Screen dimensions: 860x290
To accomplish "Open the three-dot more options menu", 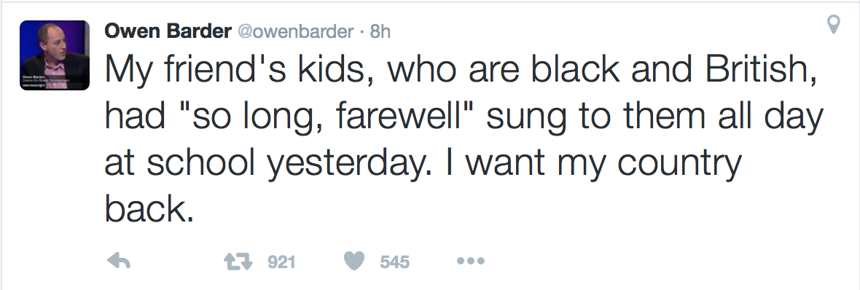I will tap(471, 261).
